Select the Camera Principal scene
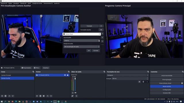Viewport: 184px width, 103px height. [17, 75]
